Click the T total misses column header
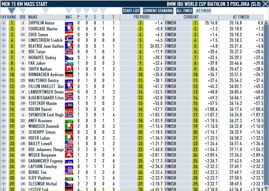Image resolution: width=269 pixels, height=191 pixels. (113, 17)
